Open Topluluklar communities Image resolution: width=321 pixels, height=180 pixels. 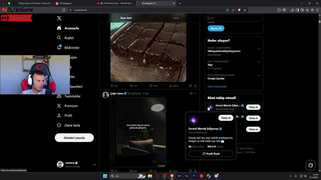[69, 96]
